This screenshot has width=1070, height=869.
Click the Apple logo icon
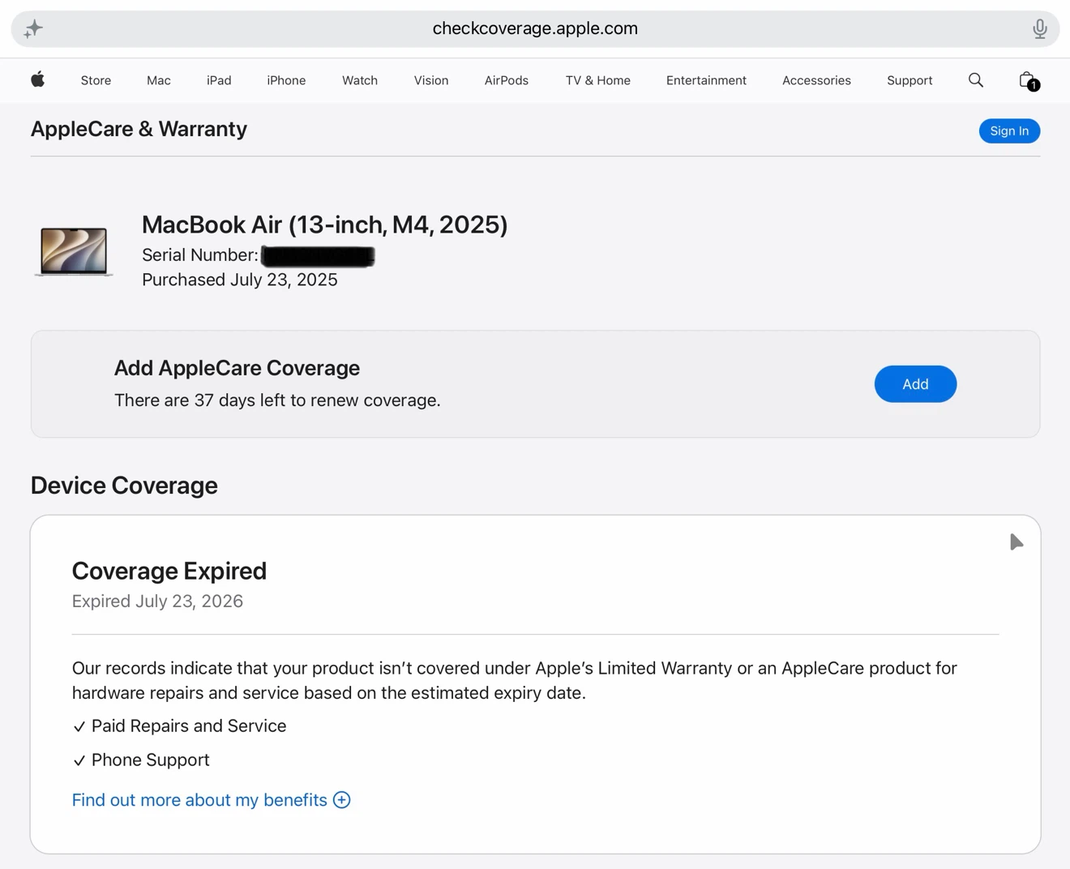37,79
